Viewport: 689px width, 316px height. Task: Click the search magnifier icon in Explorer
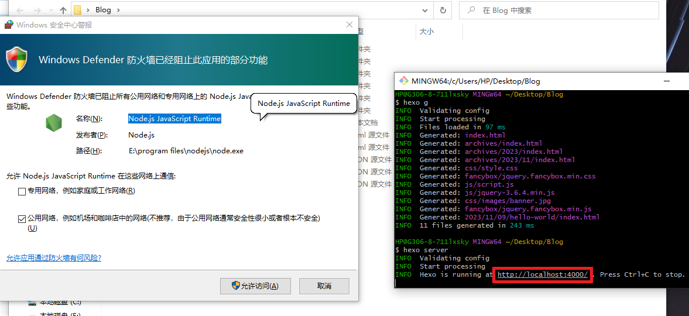coord(471,10)
